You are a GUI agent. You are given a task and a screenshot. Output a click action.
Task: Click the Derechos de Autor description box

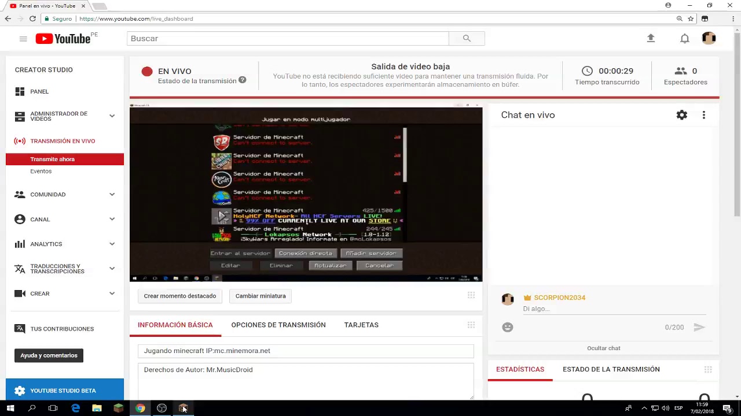tap(306, 381)
